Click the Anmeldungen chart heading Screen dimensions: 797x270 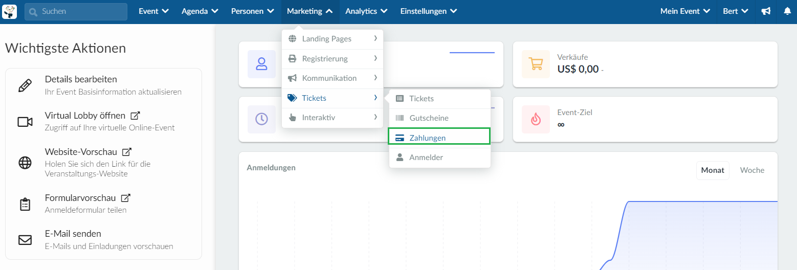tap(271, 168)
